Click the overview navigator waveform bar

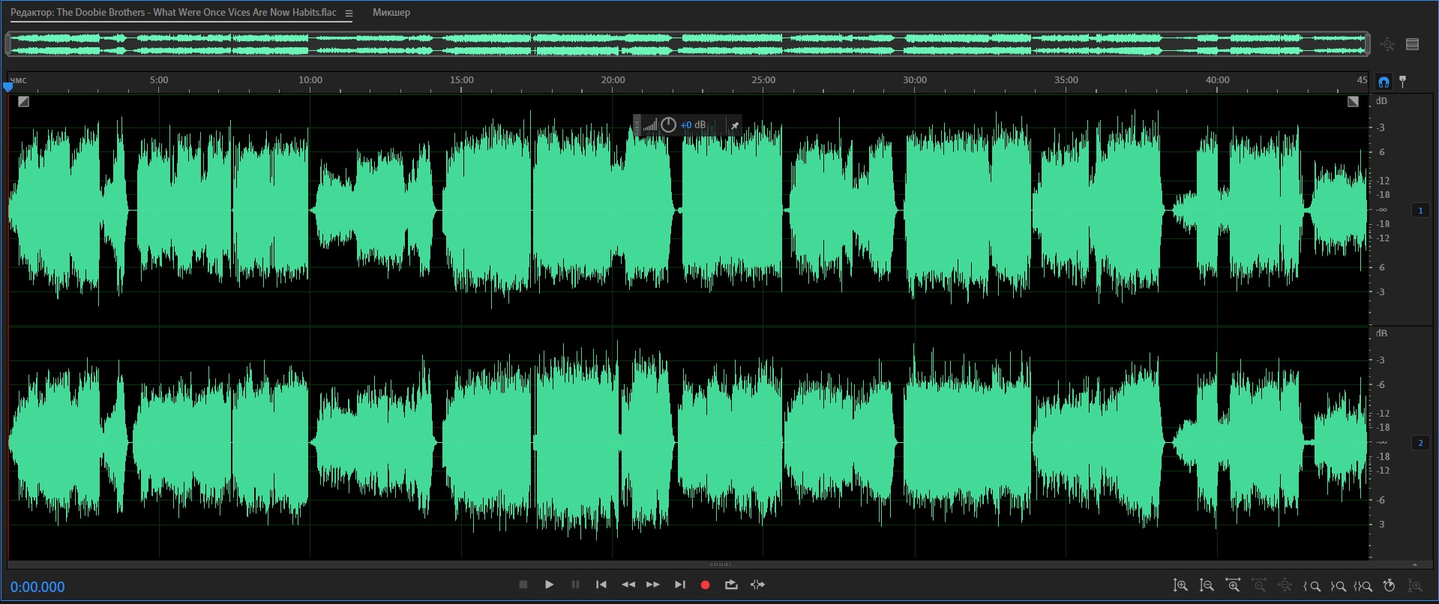pyautogui.click(x=688, y=44)
